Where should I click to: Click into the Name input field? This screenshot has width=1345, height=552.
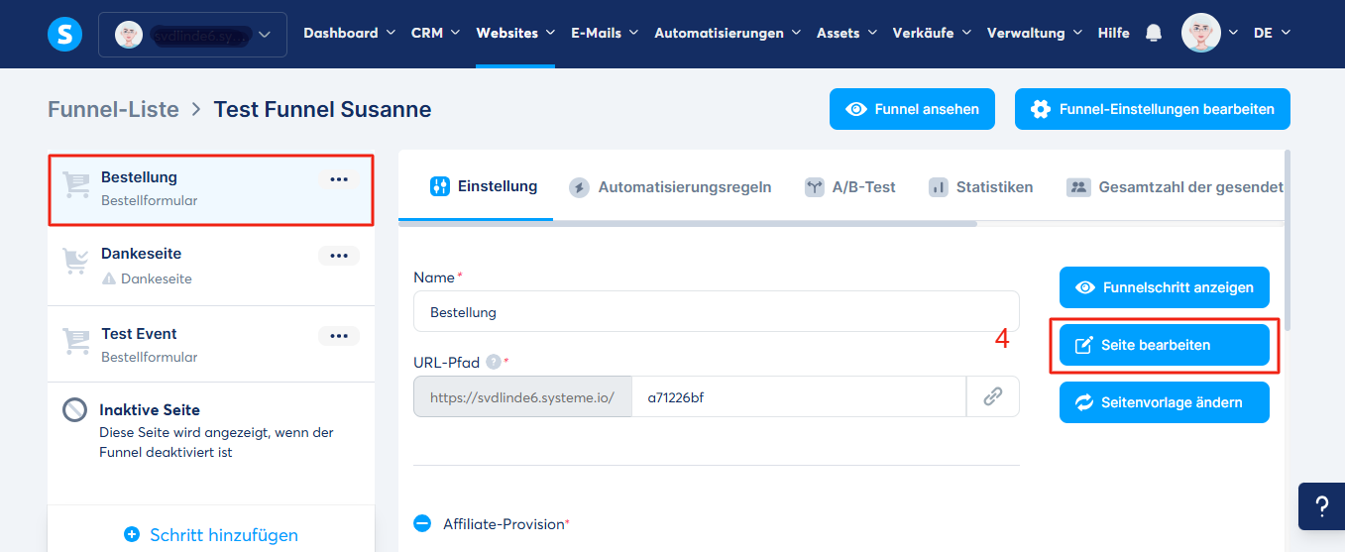716,311
